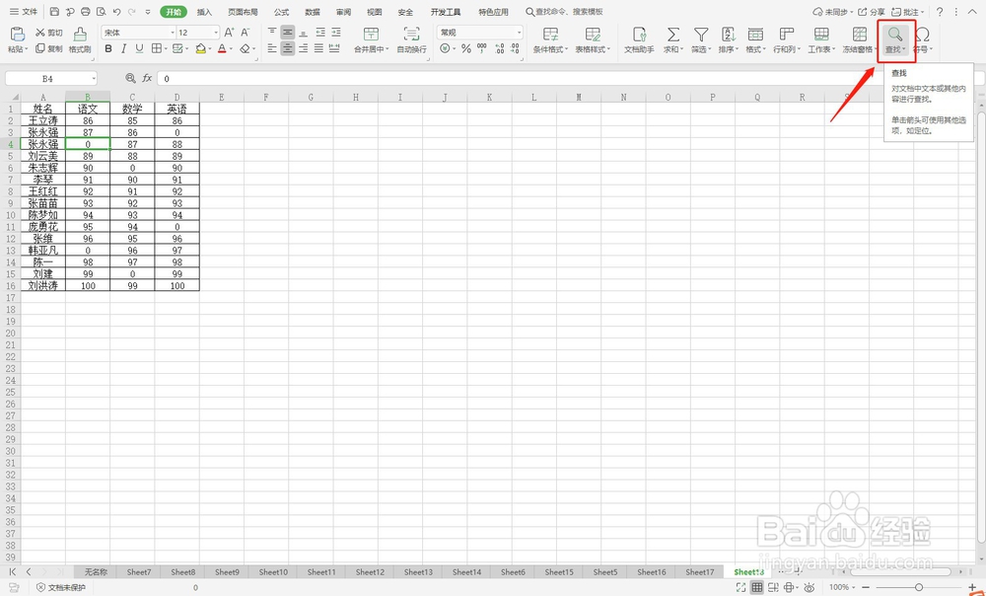Apply the red font color
This screenshot has width=986, height=596.
point(222,48)
